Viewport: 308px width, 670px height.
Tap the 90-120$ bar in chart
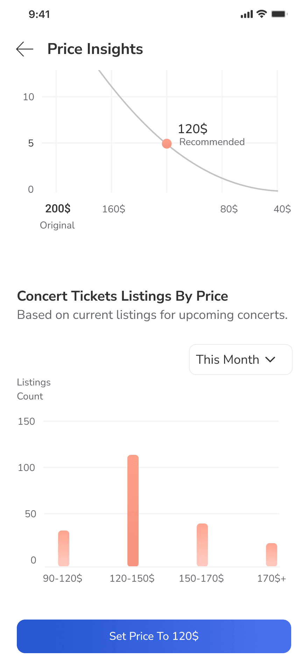point(64,548)
